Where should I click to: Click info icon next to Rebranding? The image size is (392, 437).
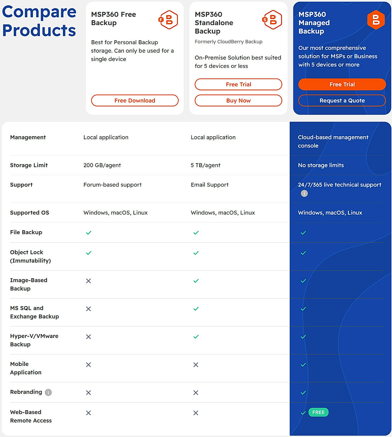[x=48, y=392]
